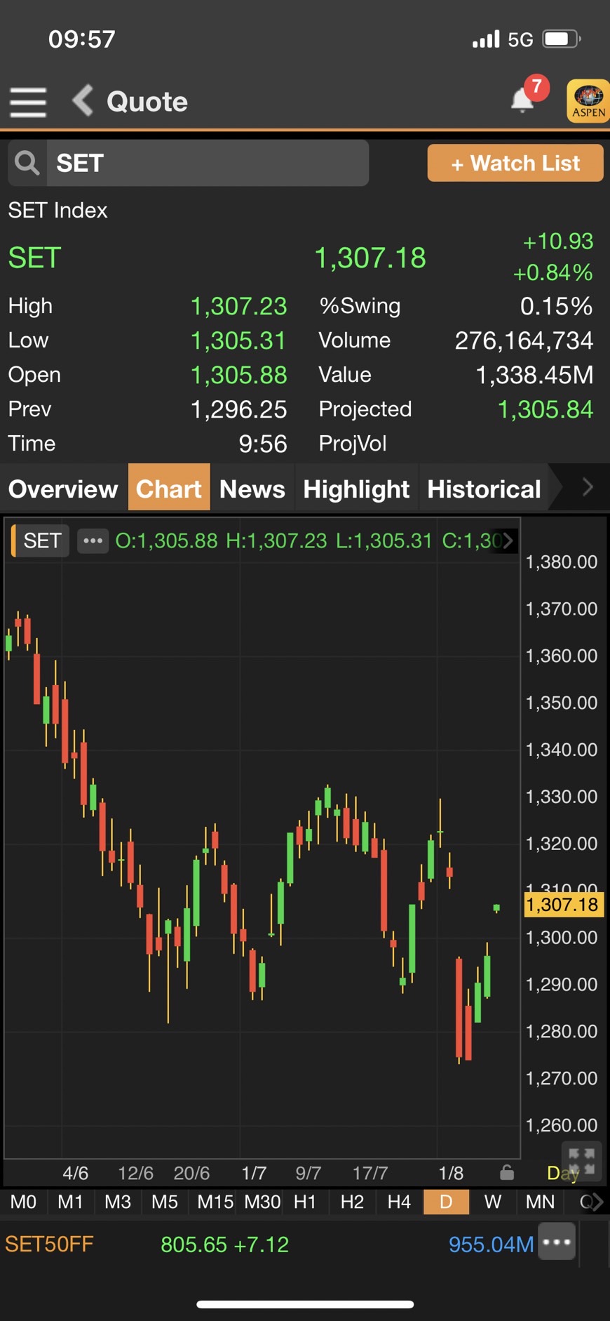Select M1 timeframe
This screenshot has width=610, height=1321.
point(70,1202)
